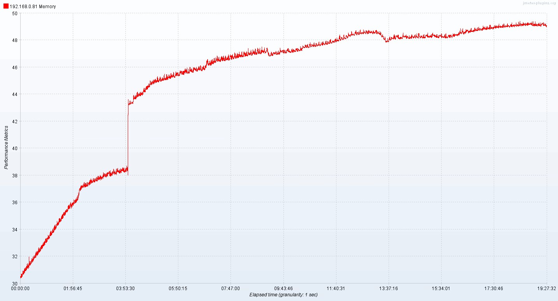Click the y-axis value 38
Viewport: 558px width, 301px height.
[15, 175]
